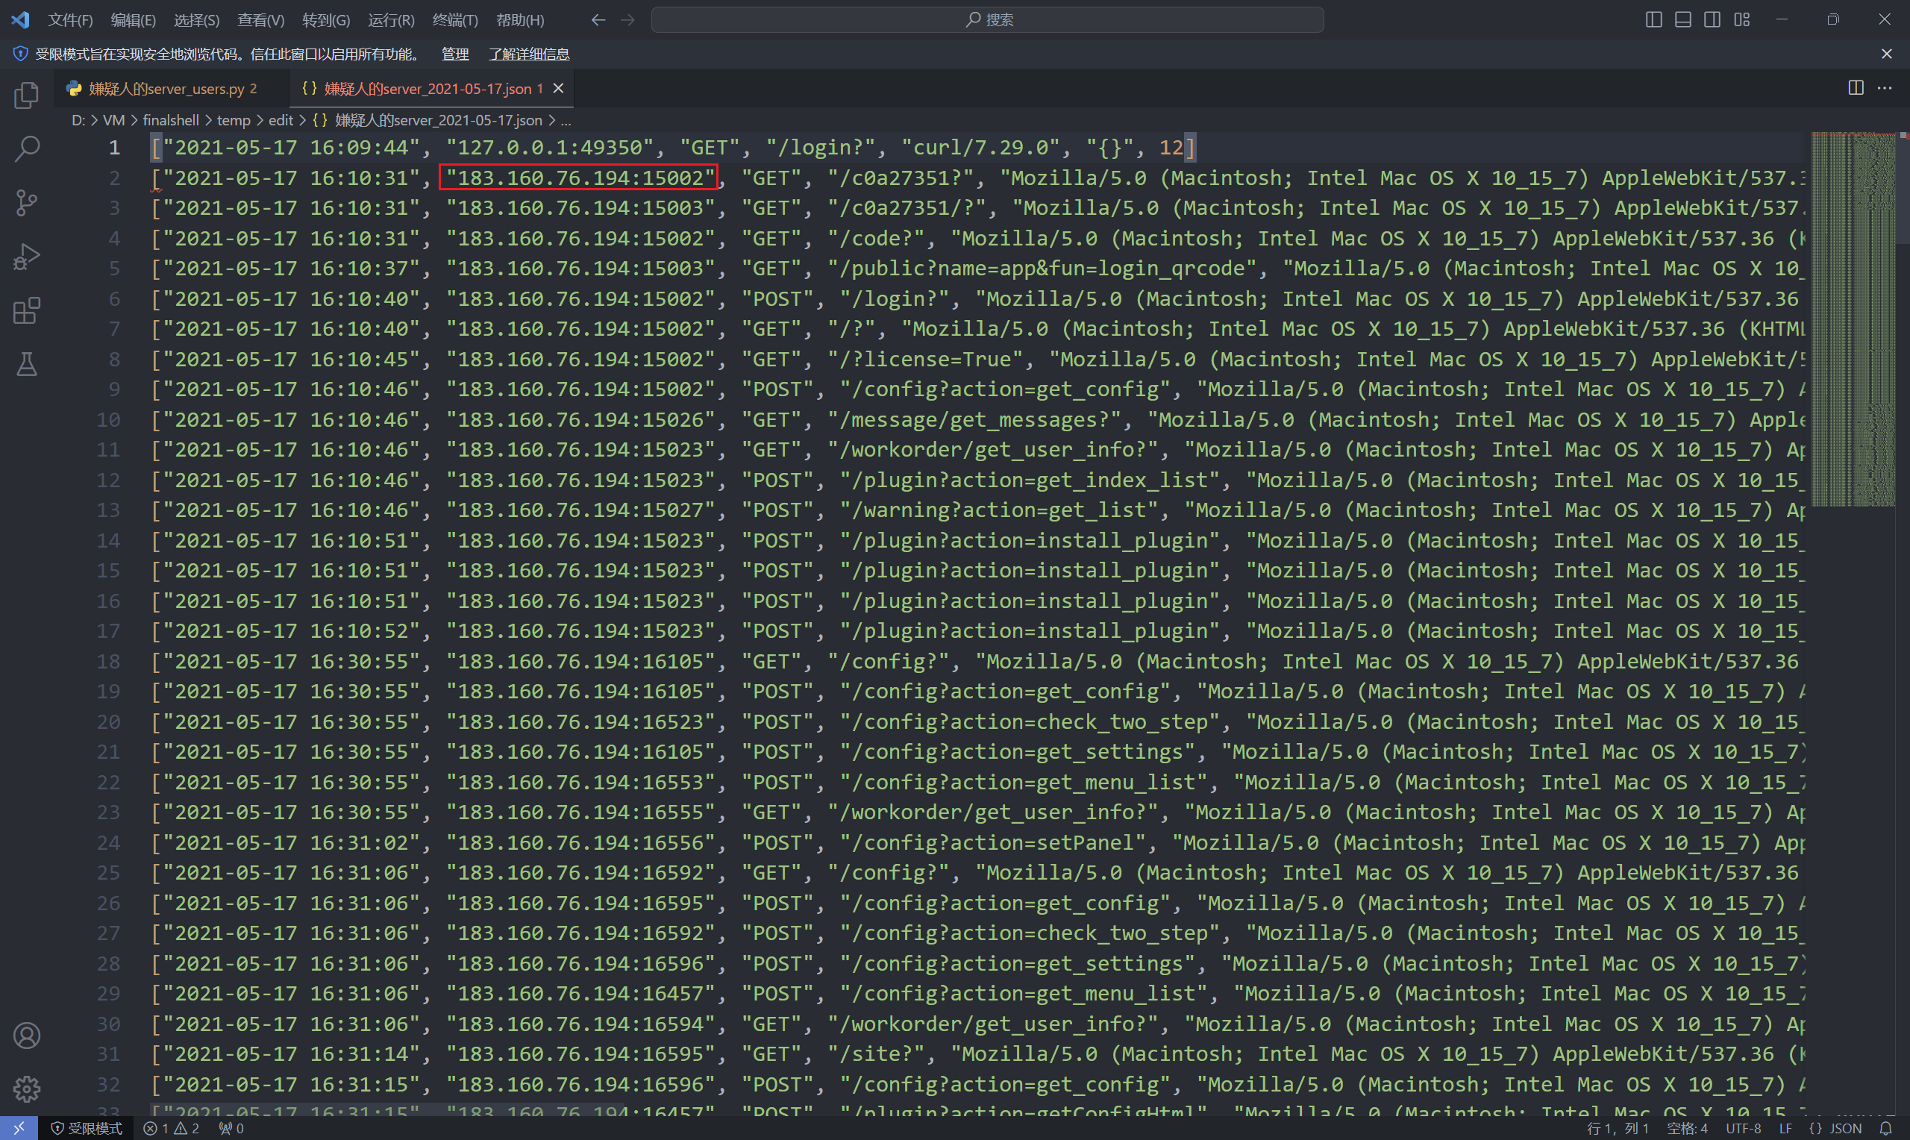Click the command center search box
This screenshot has height=1140, width=1910.
988,20
